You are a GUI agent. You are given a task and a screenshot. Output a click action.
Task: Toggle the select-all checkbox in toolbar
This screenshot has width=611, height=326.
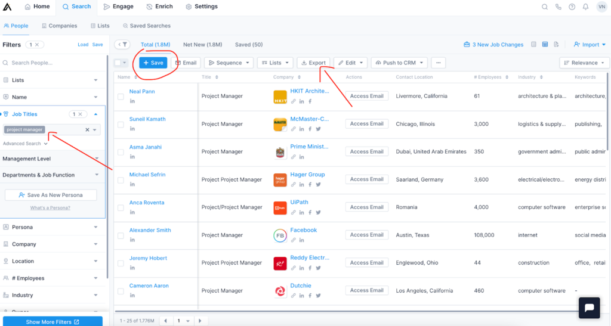[x=118, y=63]
